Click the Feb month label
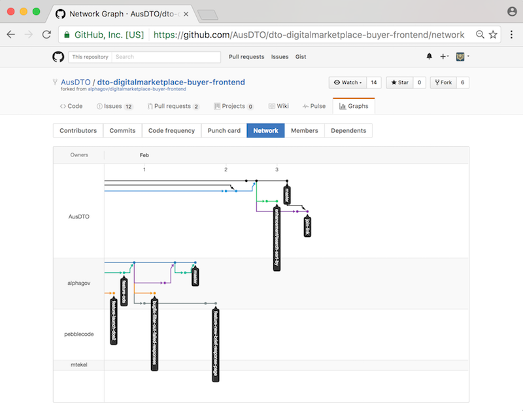Image resolution: width=523 pixels, height=411 pixels. click(144, 155)
